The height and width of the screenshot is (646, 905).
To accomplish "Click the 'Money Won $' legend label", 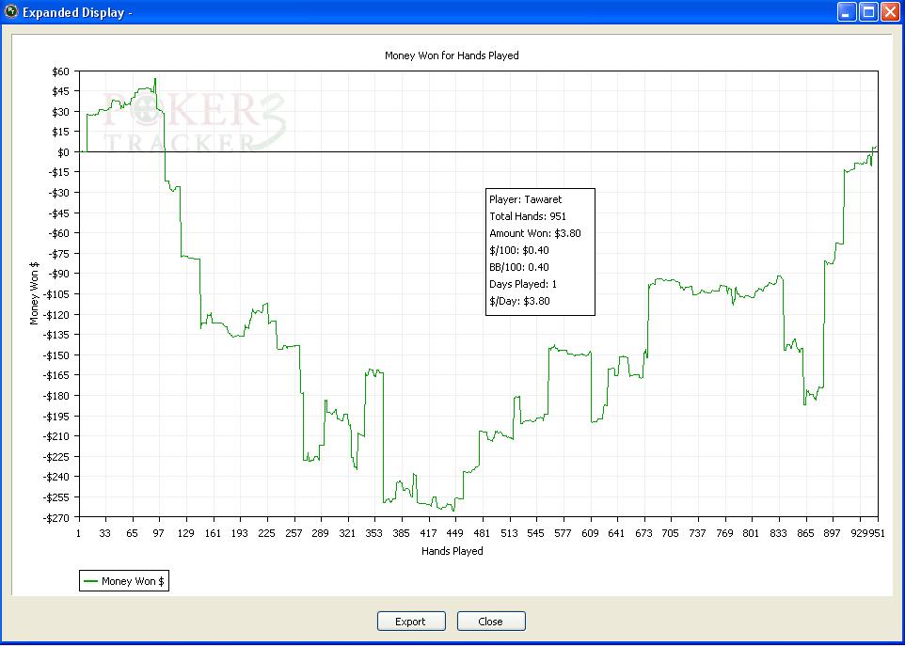I will 133,581.
